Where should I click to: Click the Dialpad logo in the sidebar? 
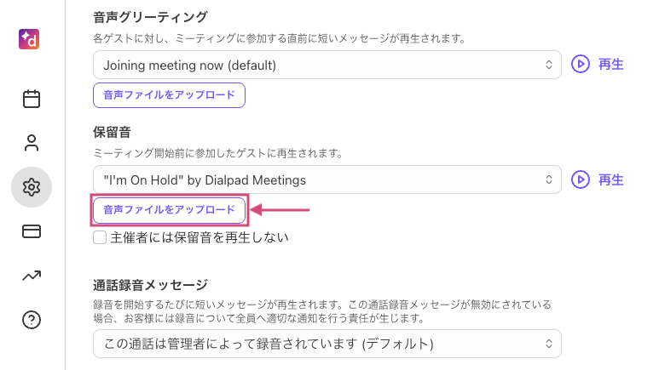click(32, 40)
